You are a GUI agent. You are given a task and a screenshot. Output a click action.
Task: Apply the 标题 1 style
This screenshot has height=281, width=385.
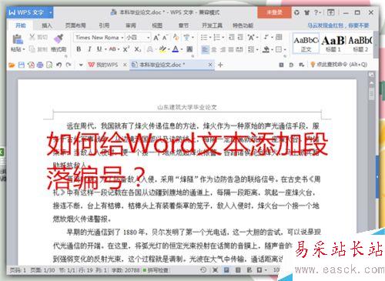coord(333,44)
